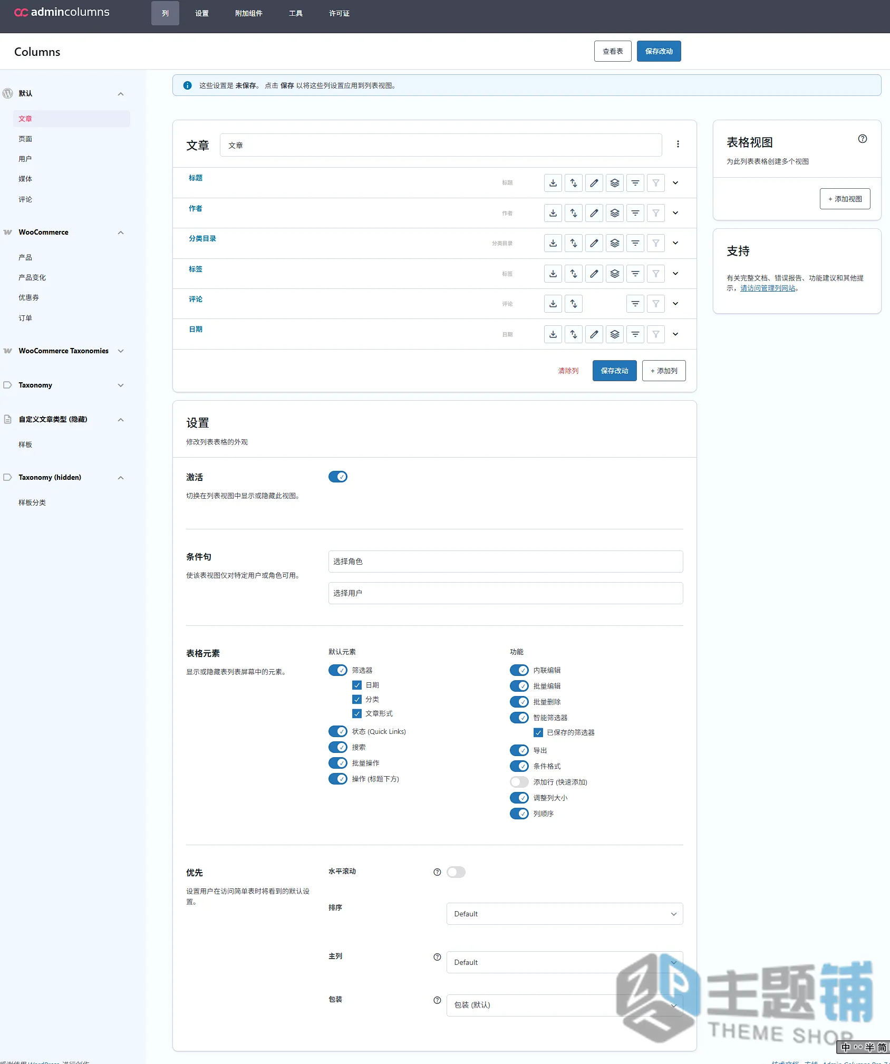Toggle sort arrows icon in 分类目录 row
The image size is (890, 1064).
[573, 243]
